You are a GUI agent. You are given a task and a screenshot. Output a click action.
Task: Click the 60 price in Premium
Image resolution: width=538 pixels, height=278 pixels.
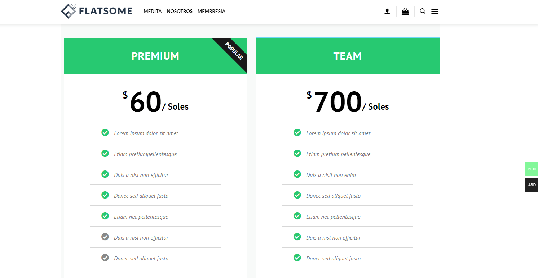coord(145,102)
